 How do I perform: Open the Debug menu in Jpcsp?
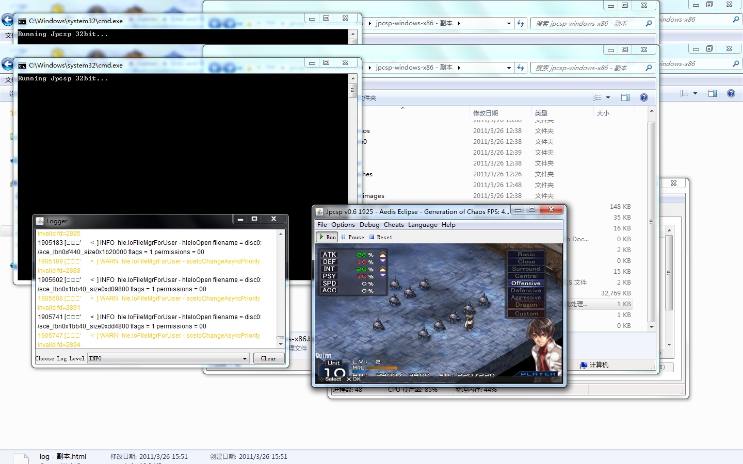click(x=369, y=225)
